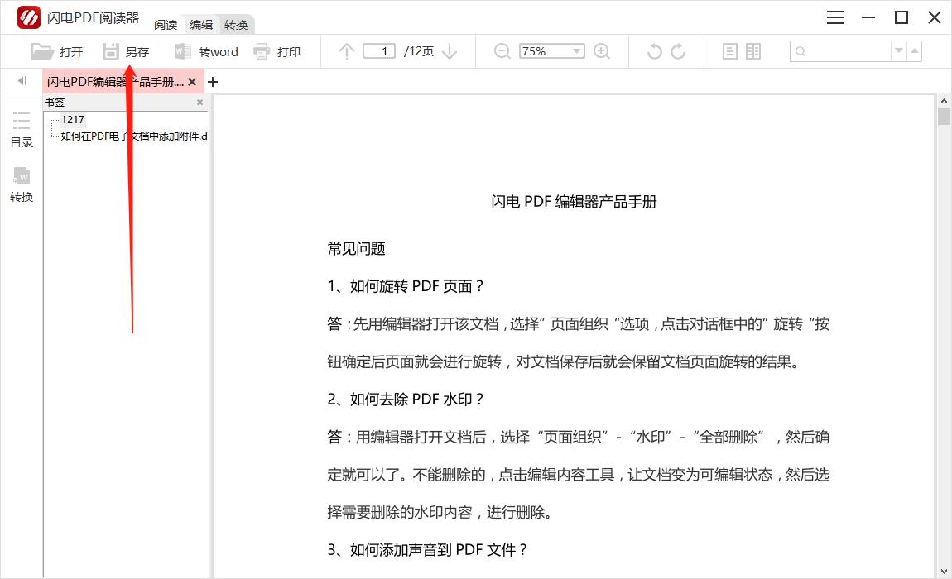Select the 1217 bookmark

coord(73,120)
